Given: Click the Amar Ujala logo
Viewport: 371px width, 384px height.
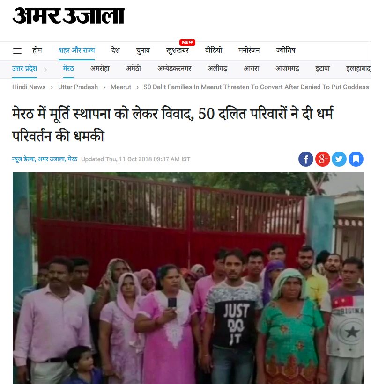Looking at the screenshot, I should coord(68,16).
